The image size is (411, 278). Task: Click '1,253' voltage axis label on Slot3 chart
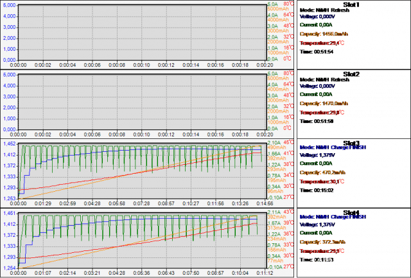(x=10, y=199)
